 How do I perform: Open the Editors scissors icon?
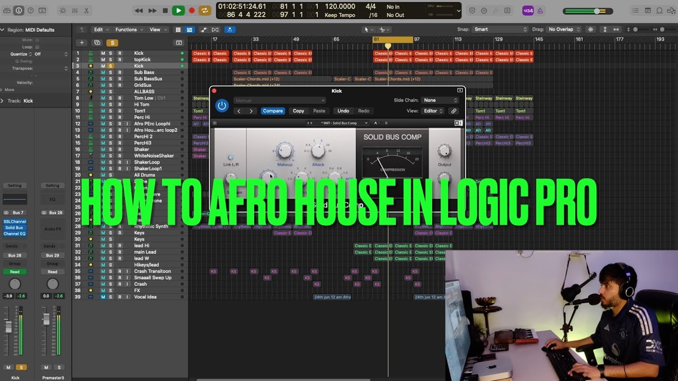click(x=86, y=11)
